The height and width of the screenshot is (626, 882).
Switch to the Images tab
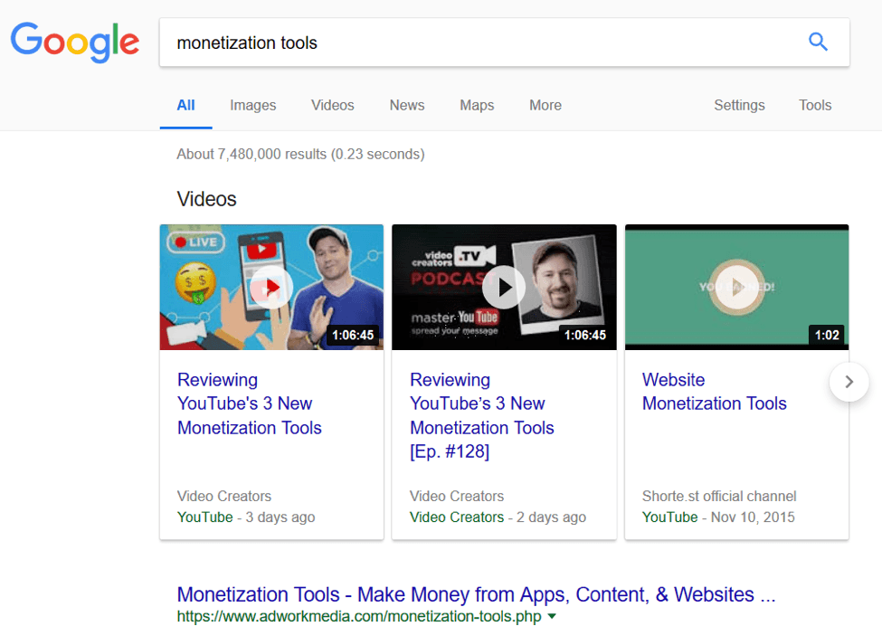point(252,105)
